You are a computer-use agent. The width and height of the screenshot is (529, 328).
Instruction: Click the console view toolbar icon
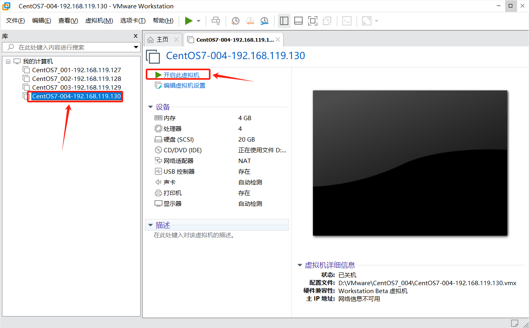(347, 21)
